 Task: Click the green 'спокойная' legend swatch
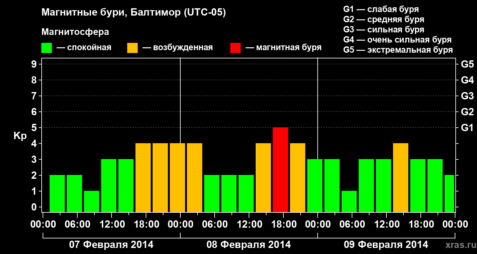tap(46, 48)
